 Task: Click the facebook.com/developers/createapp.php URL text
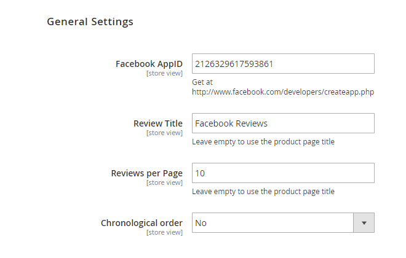[283, 92]
